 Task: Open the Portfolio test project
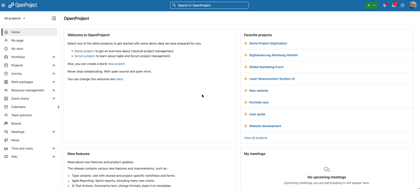pos(259,102)
